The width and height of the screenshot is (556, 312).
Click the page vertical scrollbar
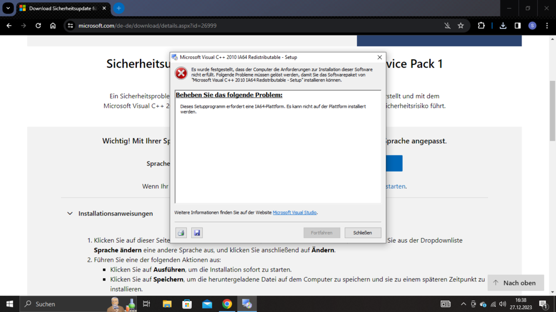[x=552, y=110]
